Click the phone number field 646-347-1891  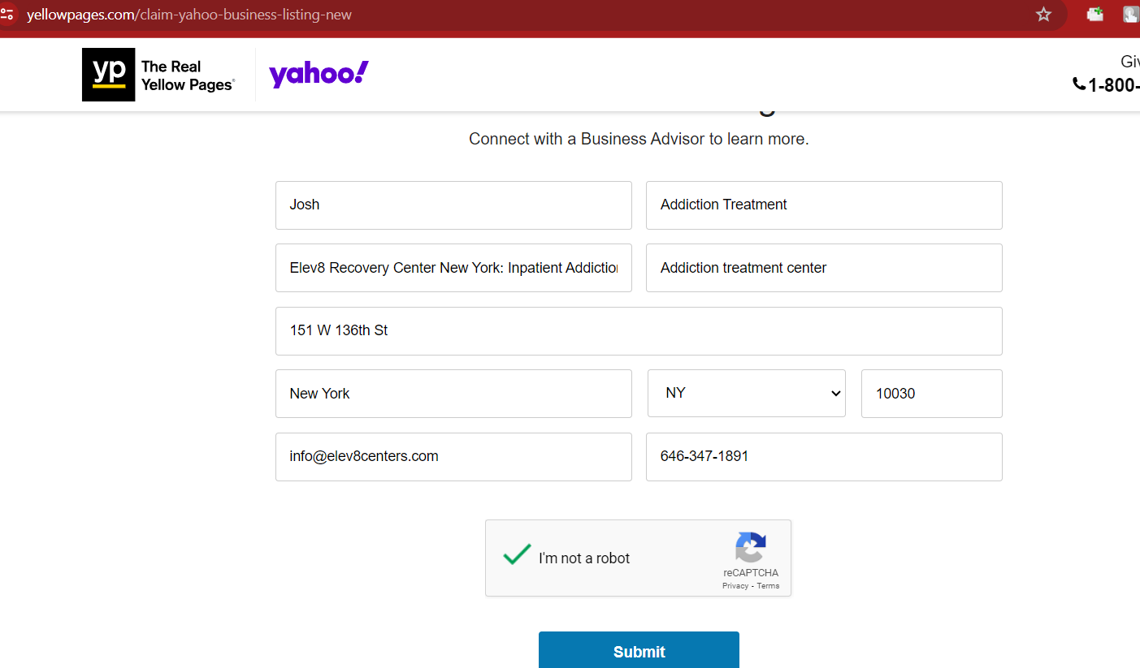tap(824, 457)
